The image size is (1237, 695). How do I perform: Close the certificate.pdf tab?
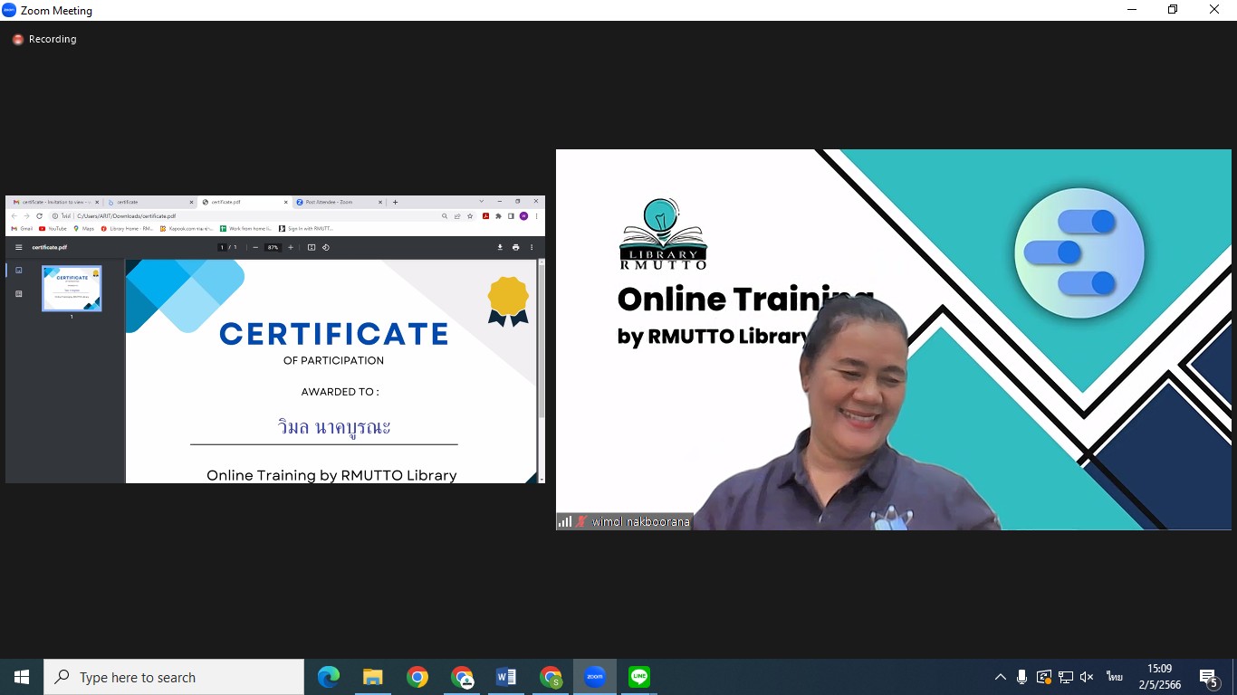click(285, 202)
